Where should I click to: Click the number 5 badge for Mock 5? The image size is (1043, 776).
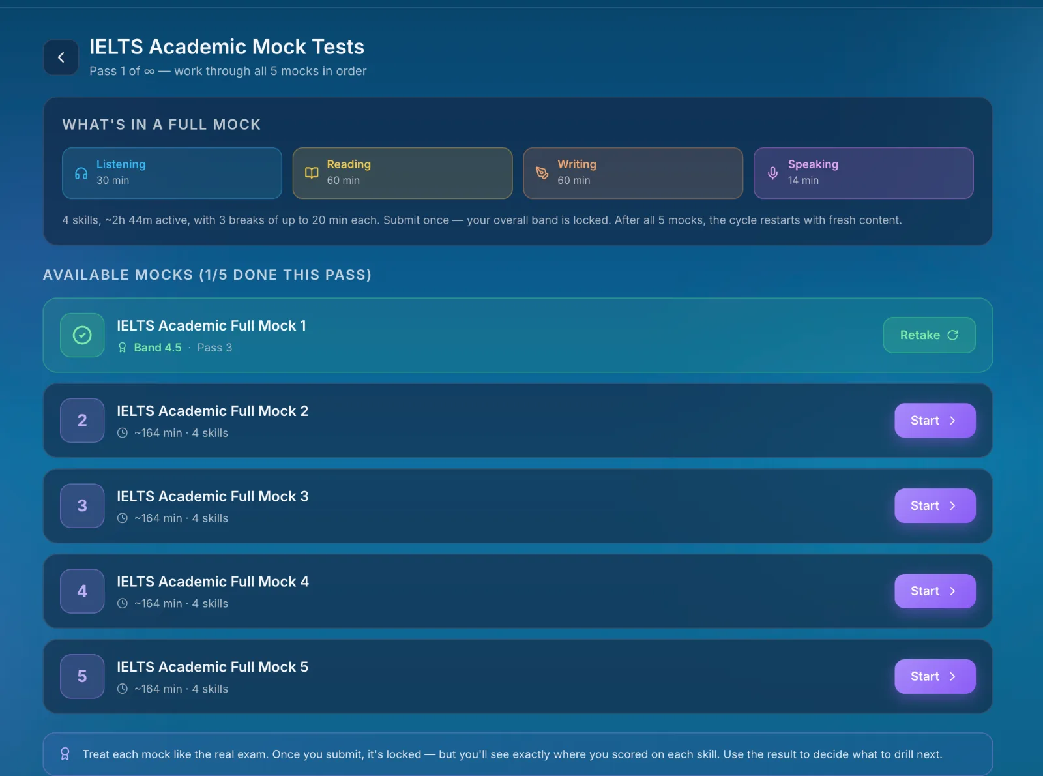pyautogui.click(x=82, y=677)
